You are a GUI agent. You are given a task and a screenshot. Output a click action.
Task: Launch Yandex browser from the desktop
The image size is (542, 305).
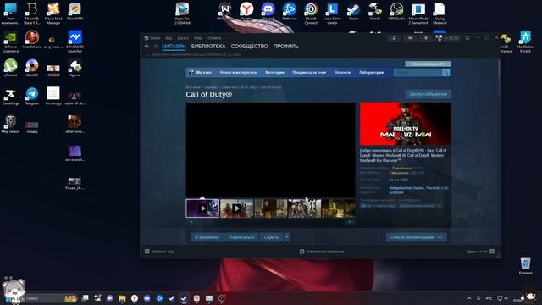point(246,11)
